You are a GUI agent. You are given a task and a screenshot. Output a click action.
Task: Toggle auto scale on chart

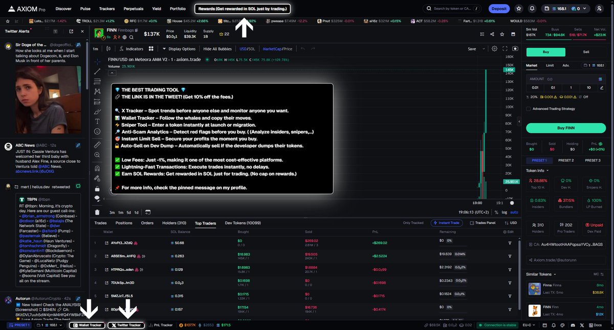coord(514,212)
